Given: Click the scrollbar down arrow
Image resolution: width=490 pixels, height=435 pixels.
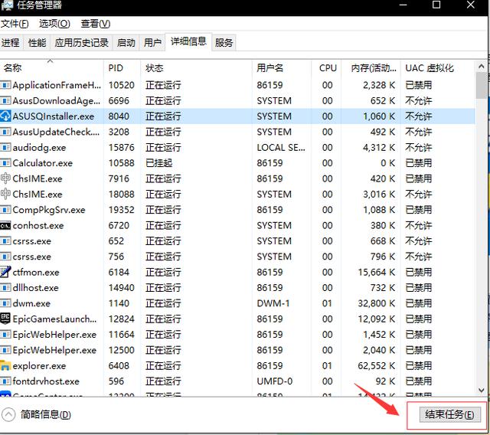Looking at the screenshot, I should 482,390.
